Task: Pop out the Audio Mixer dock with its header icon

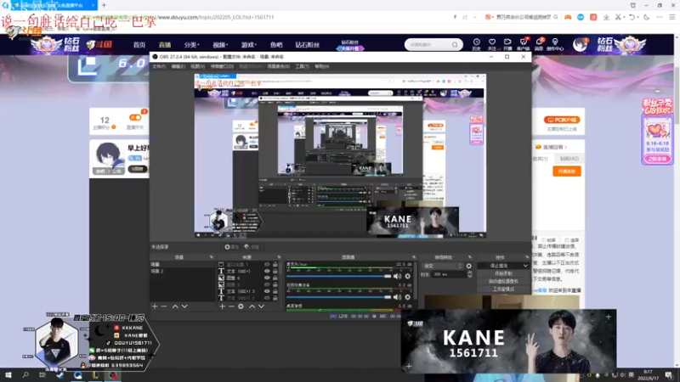Action: click(414, 257)
